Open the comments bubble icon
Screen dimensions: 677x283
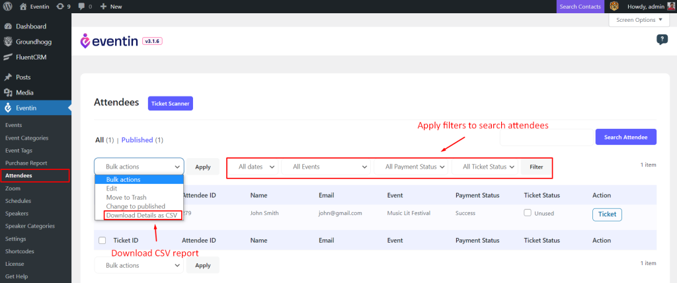pyautogui.click(x=81, y=7)
